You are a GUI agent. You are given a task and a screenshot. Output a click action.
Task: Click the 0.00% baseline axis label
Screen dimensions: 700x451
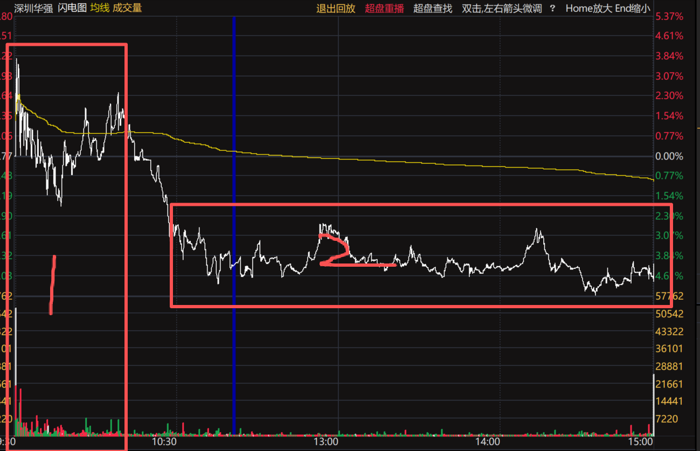tap(670, 156)
